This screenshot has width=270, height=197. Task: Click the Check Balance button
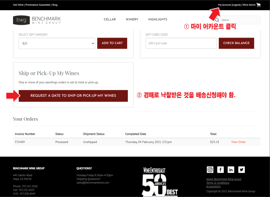coord(236,43)
